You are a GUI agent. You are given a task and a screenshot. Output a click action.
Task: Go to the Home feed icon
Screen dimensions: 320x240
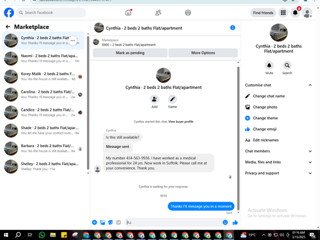point(128,13)
